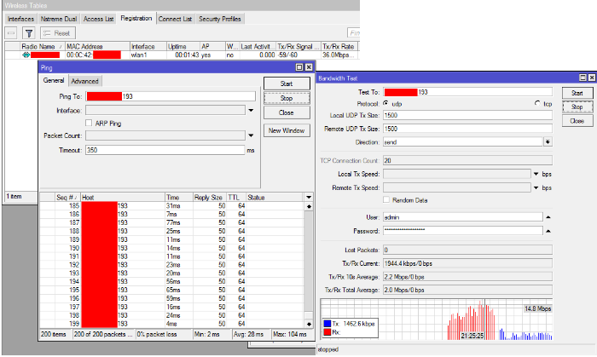This screenshot has height=357, width=597.
Task: Open the Security Profiles tab
Action: pyautogui.click(x=220, y=19)
